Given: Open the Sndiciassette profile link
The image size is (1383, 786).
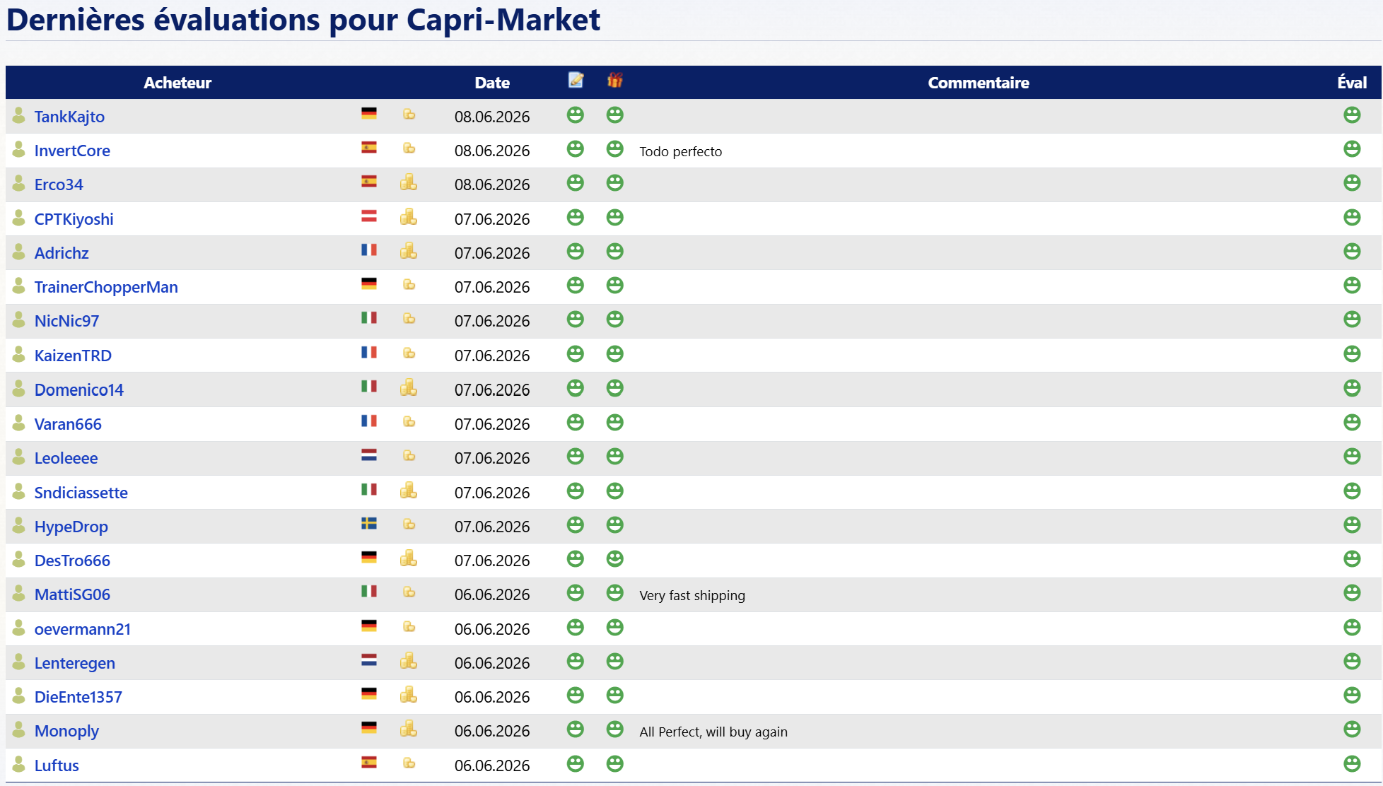Looking at the screenshot, I should (81, 493).
